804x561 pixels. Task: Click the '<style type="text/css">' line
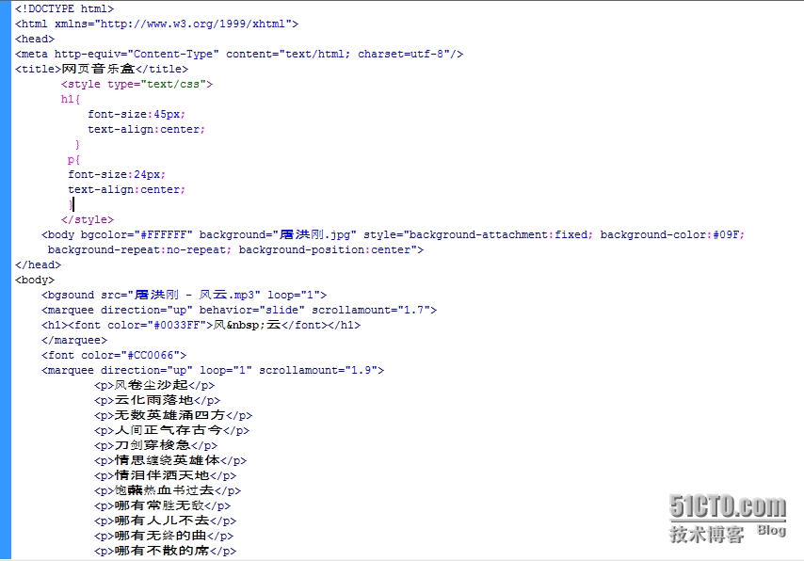pyautogui.click(x=137, y=84)
